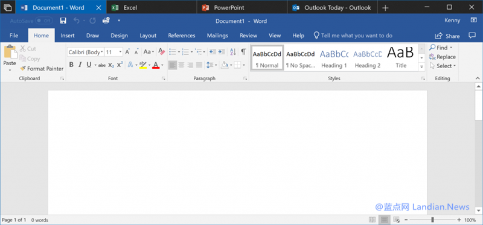Add a new tab with plus button
Viewport: 483px width, 225px height.
[385, 8]
